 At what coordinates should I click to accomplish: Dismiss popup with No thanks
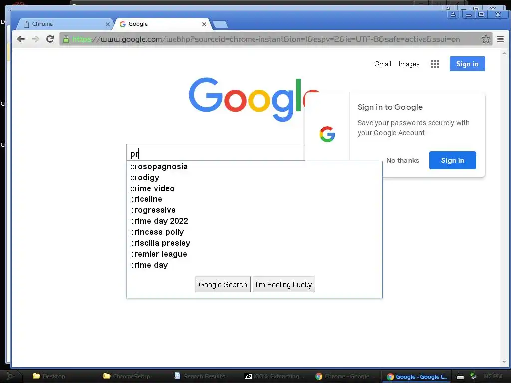[403, 160]
